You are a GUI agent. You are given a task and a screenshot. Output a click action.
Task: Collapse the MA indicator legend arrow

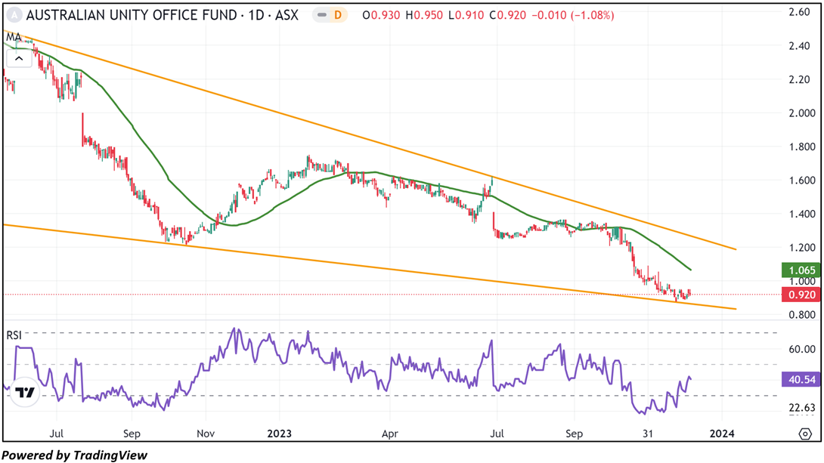(x=19, y=59)
